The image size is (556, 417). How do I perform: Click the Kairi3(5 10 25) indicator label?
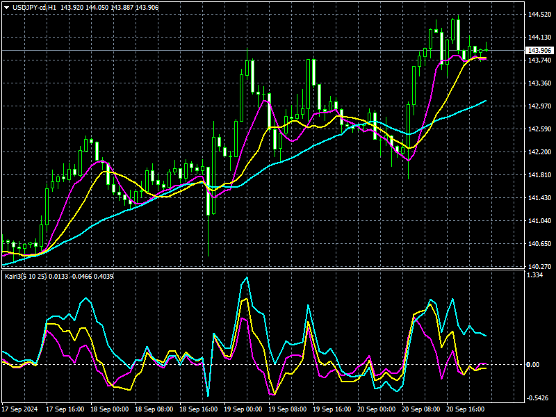point(26,276)
